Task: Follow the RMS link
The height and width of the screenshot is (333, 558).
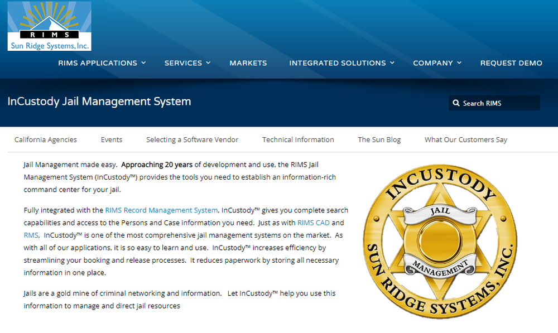Action: [x=31, y=235]
